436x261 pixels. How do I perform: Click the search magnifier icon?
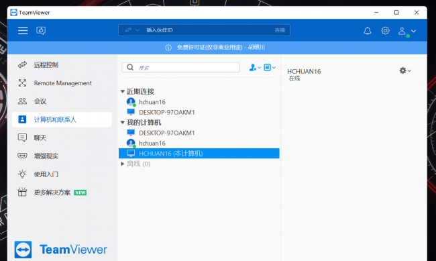click(130, 67)
